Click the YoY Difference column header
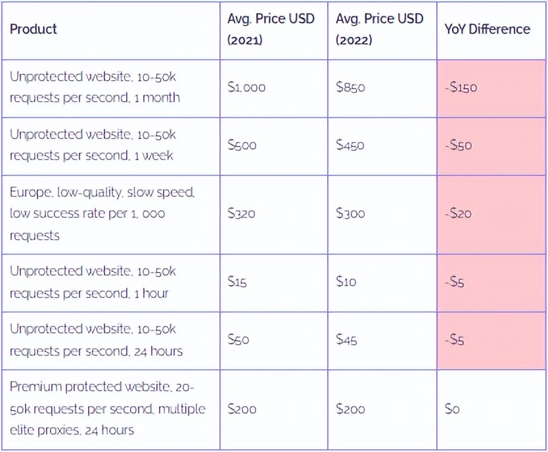548x452 pixels. pyautogui.click(x=487, y=30)
